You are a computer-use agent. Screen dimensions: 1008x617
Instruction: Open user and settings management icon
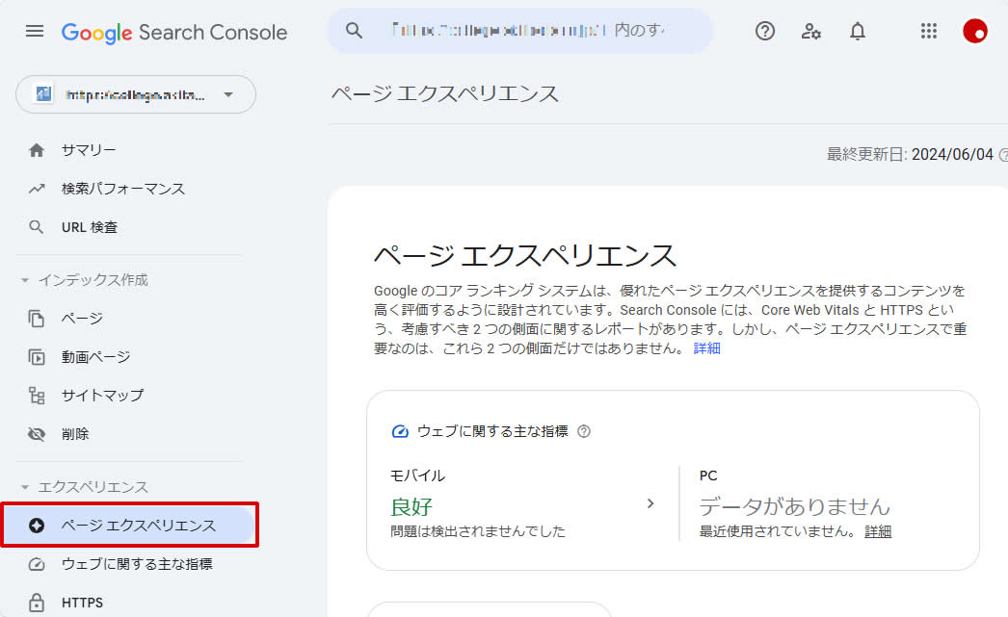point(811,31)
